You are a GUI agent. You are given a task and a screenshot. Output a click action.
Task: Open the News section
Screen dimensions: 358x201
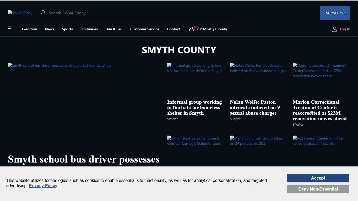coord(50,29)
